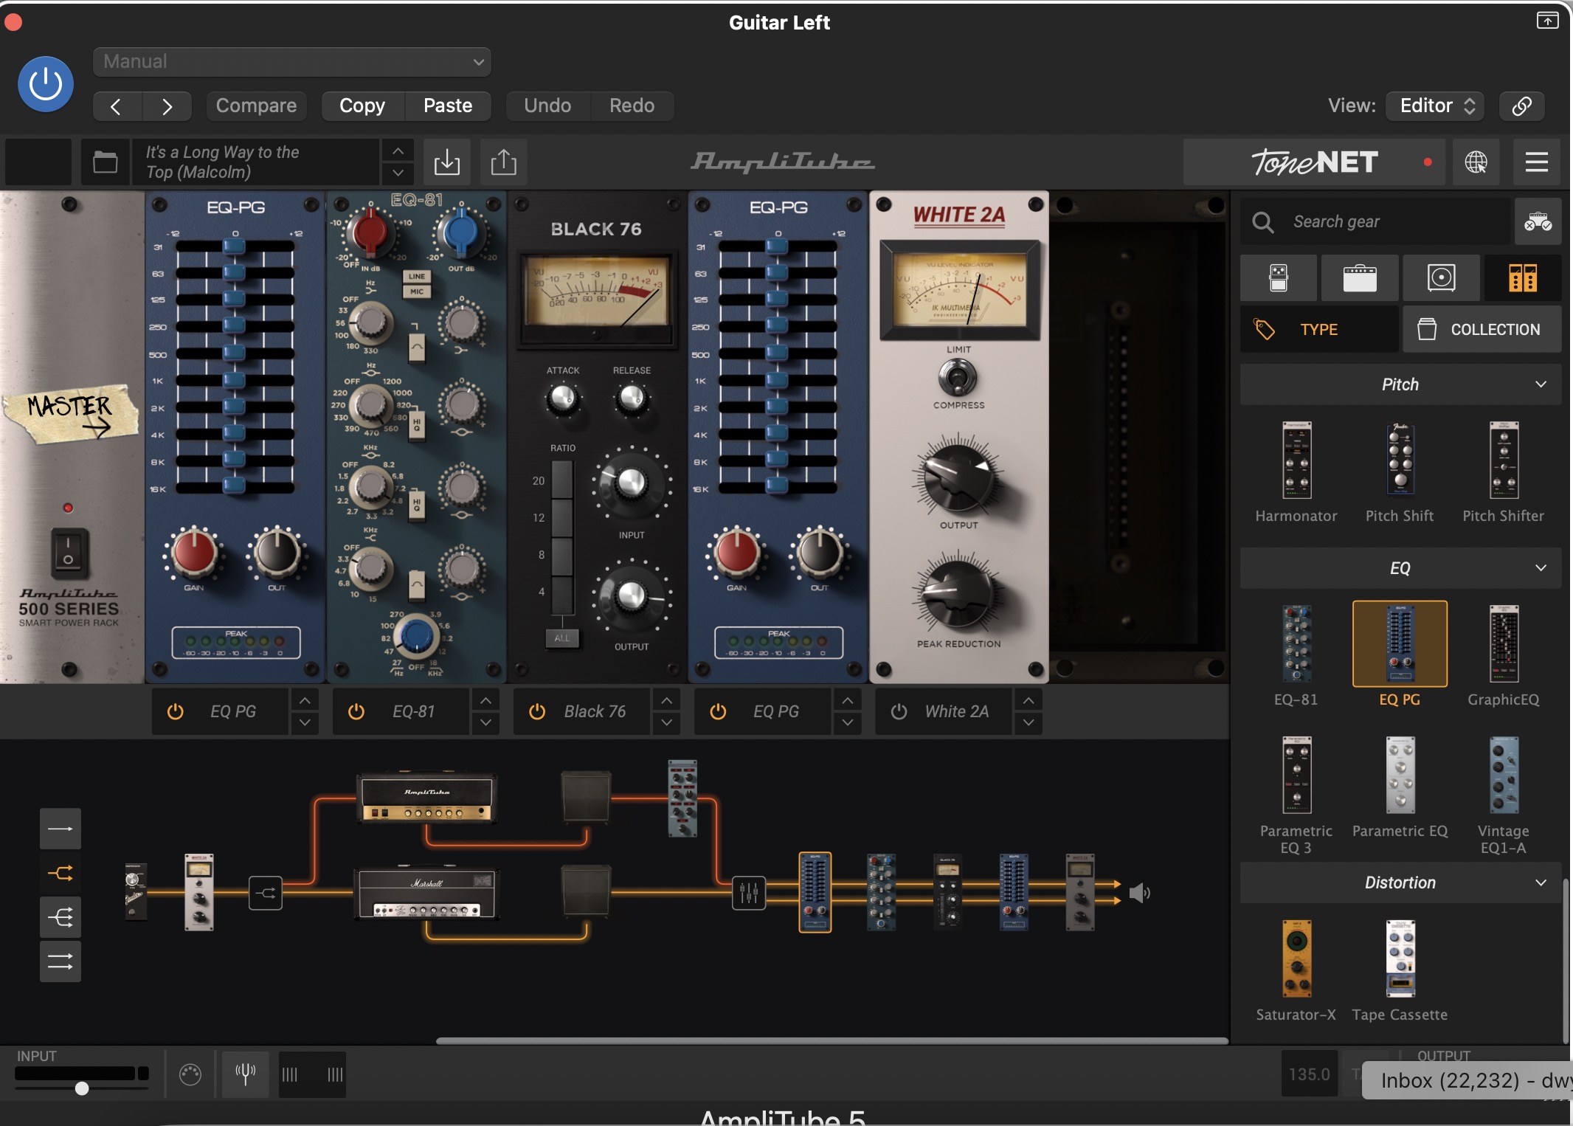Click the custom shop cart icon
Screen dimensions: 1573x1126
tap(1538, 221)
